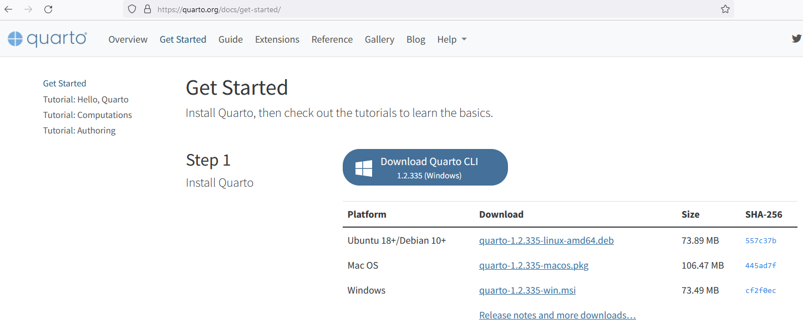Viewport: 803px width, 329px height.
Task: Click the Mac OS platform cell
Action: click(x=363, y=265)
